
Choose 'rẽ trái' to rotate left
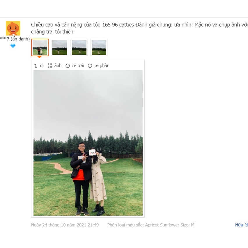click(78, 65)
